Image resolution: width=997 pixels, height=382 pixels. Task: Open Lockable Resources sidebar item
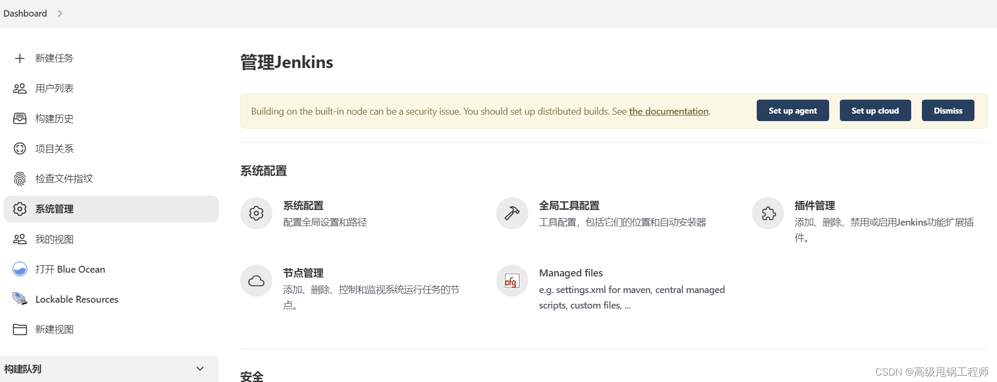111,299
